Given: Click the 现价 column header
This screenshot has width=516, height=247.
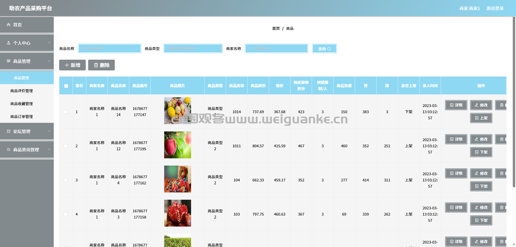Looking at the screenshot, I should pyautogui.click(x=279, y=86).
